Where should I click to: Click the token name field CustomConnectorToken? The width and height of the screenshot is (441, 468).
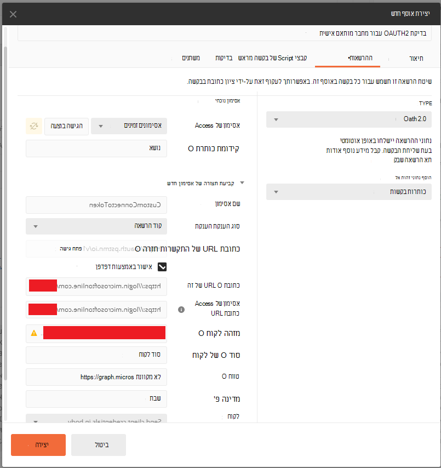coord(96,205)
